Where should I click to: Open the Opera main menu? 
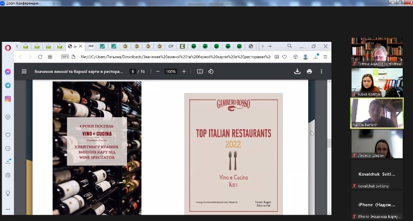point(8,47)
